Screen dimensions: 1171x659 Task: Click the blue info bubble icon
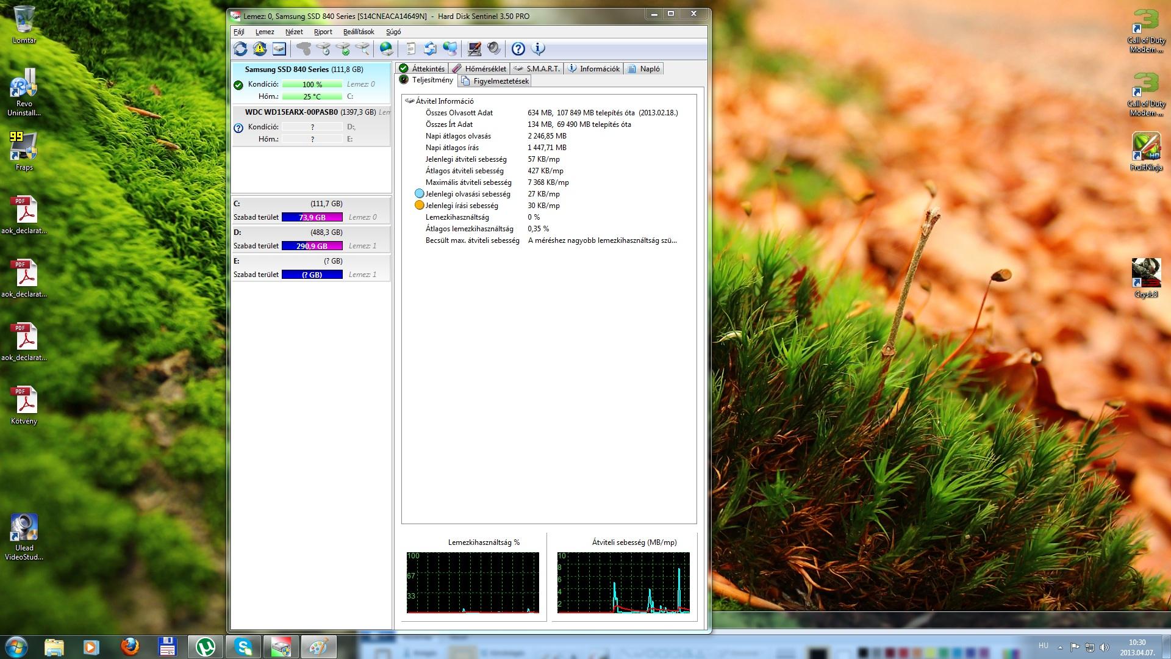click(538, 49)
